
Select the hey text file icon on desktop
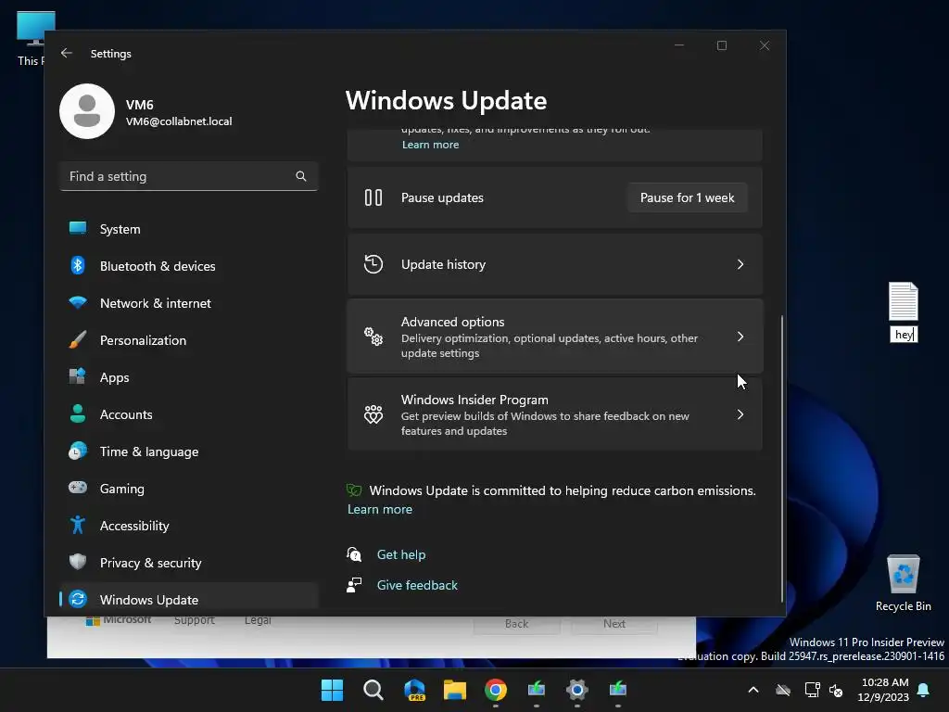tap(903, 301)
